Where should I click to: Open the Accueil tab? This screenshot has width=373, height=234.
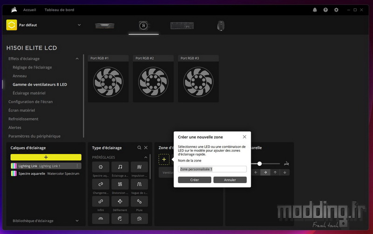pyautogui.click(x=29, y=10)
